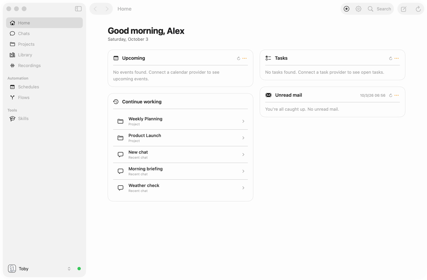The height and width of the screenshot is (280, 427).
Task: Click the green status indicator dot
Action: click(x=79, y=269)
